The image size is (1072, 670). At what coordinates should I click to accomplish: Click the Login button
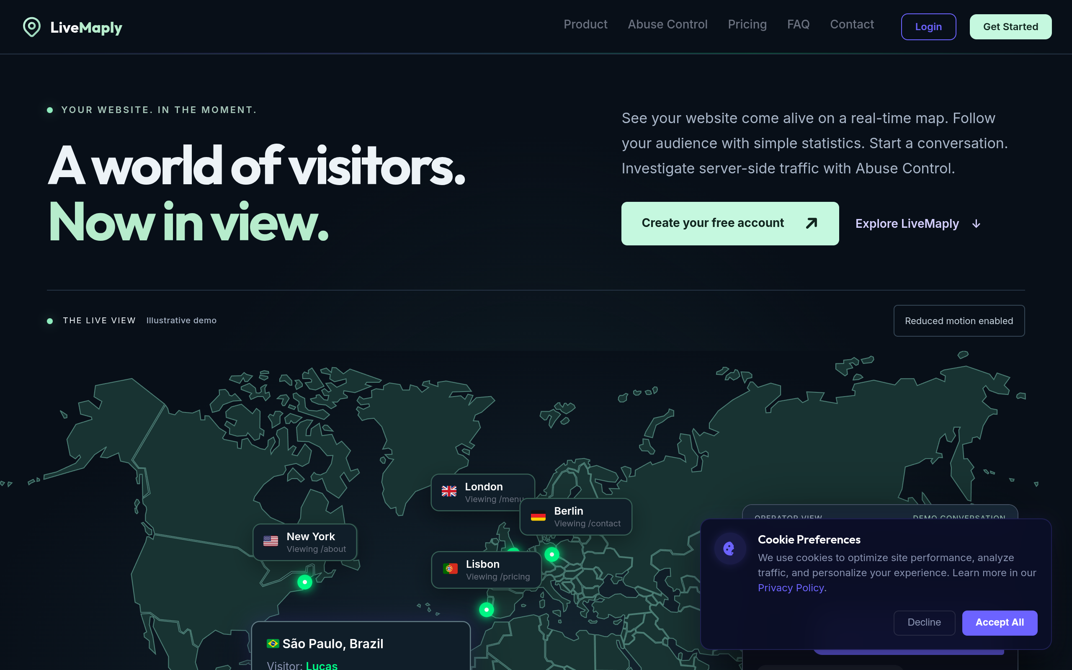pos(928,26)
